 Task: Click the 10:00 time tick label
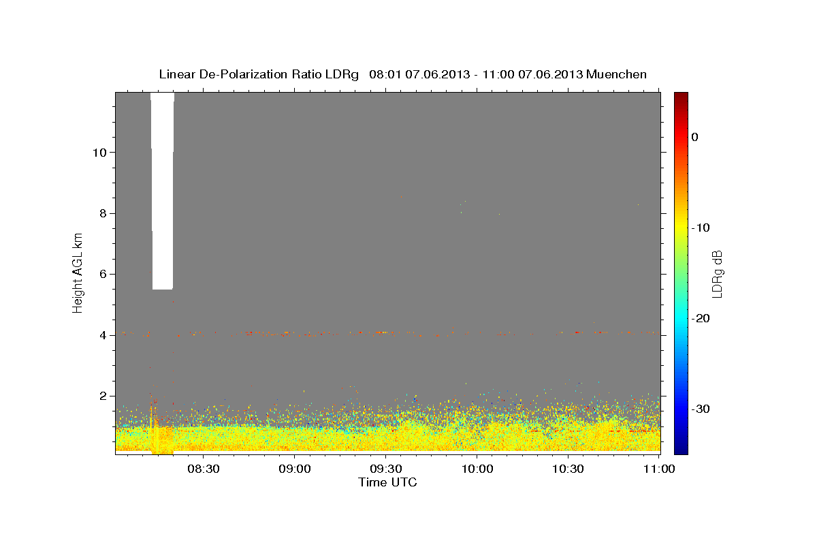pyautogui.click(x=477, y=469)
